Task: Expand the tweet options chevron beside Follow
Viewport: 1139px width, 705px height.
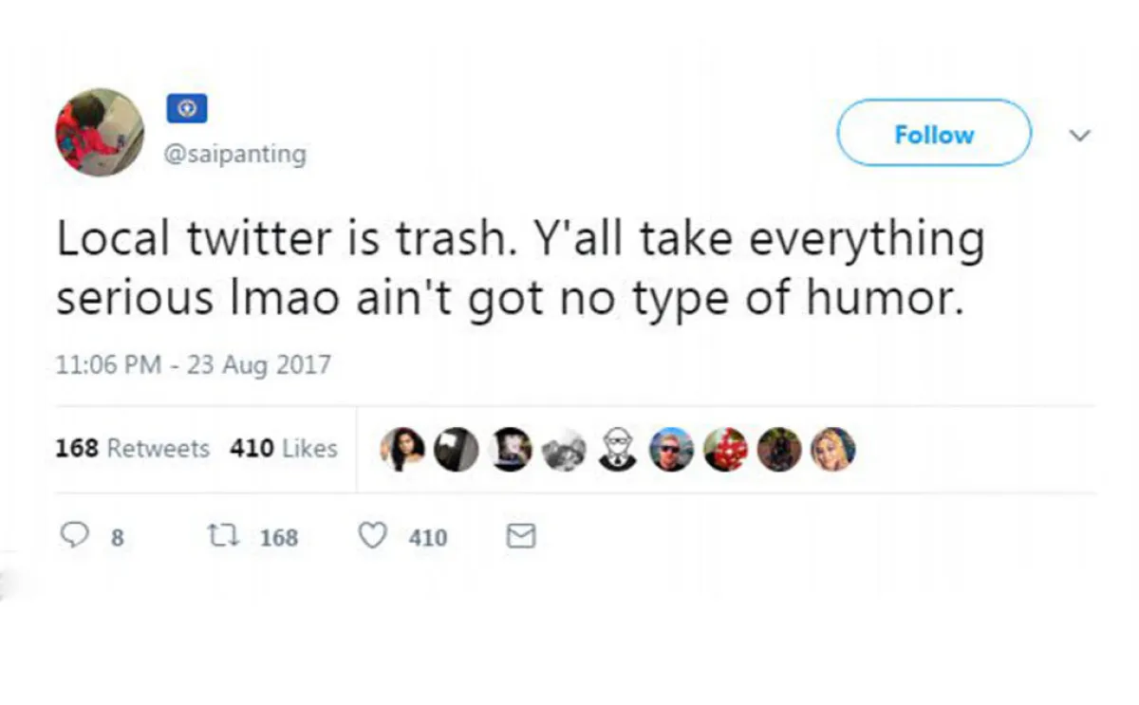Action: (1079, 135)
